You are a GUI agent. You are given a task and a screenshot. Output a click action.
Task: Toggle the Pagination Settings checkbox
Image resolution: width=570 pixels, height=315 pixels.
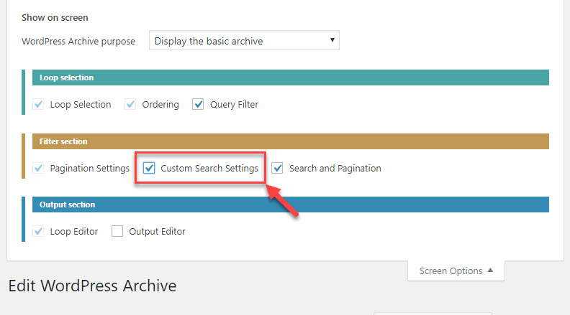coord(38,168)
